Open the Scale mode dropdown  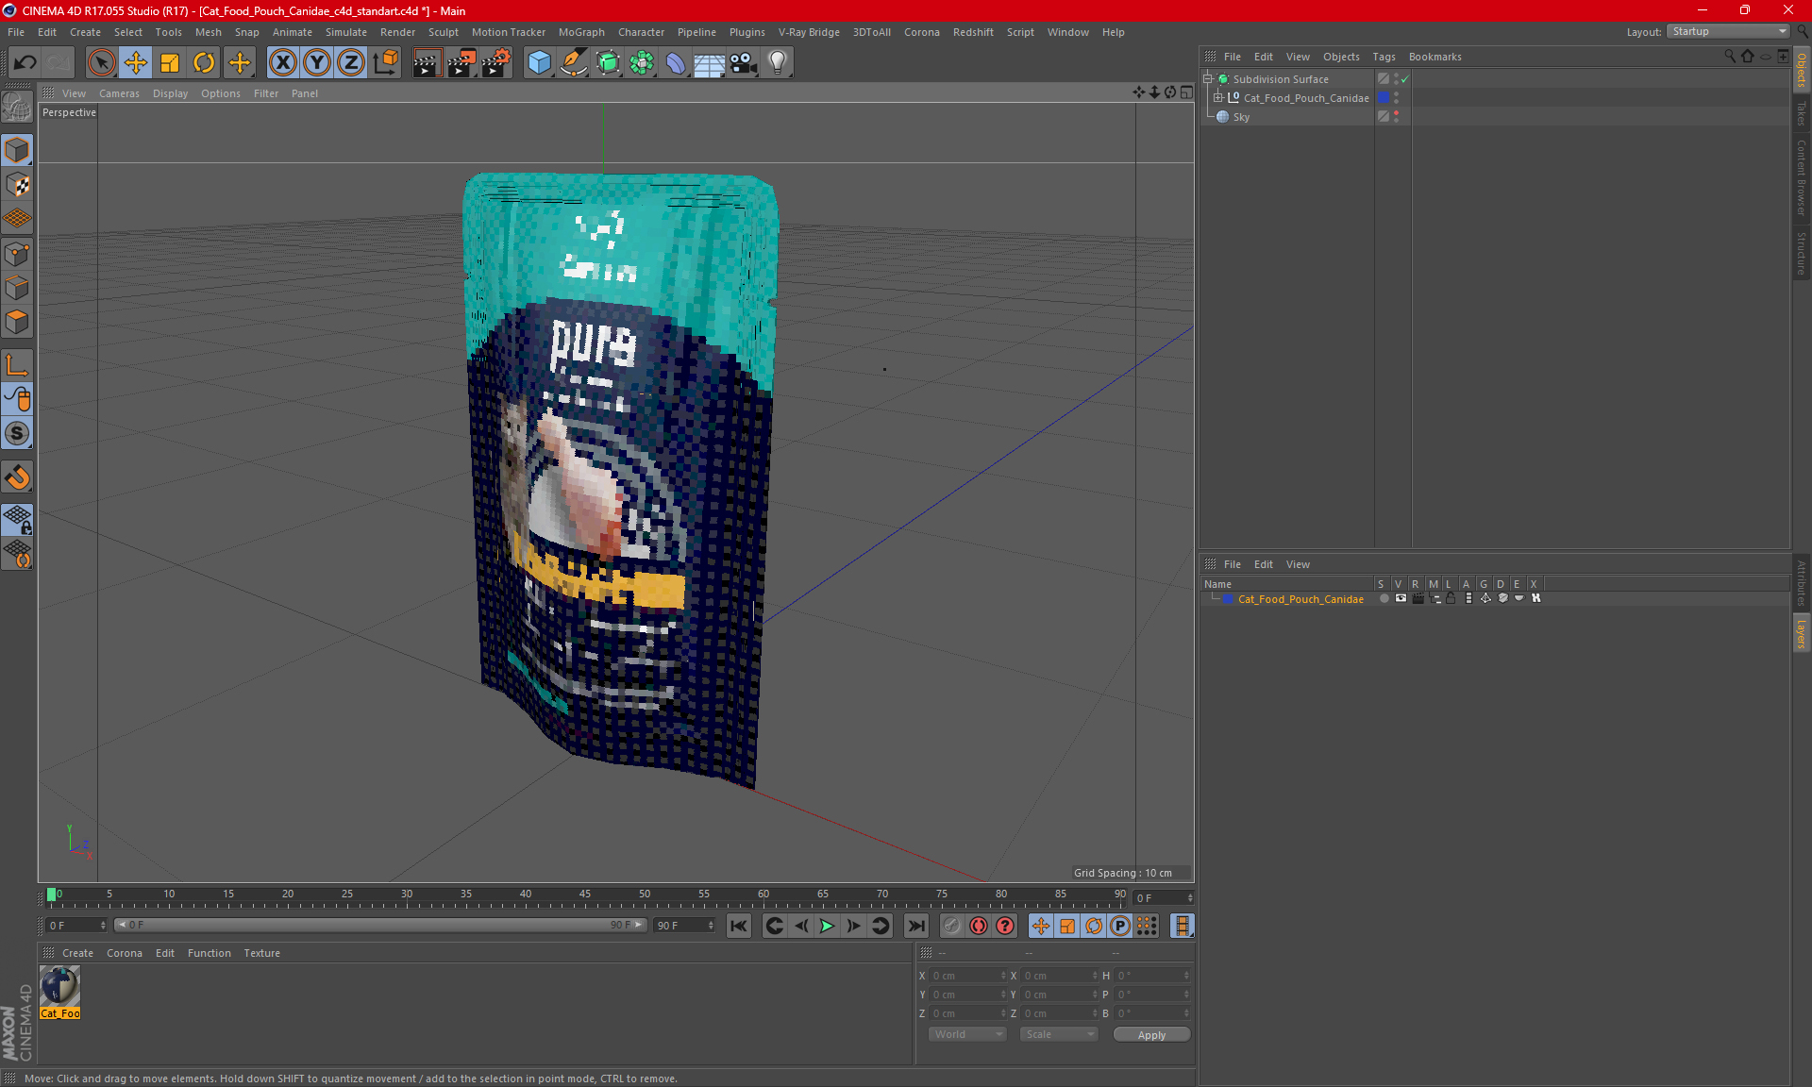[x=1059, y=1034]
